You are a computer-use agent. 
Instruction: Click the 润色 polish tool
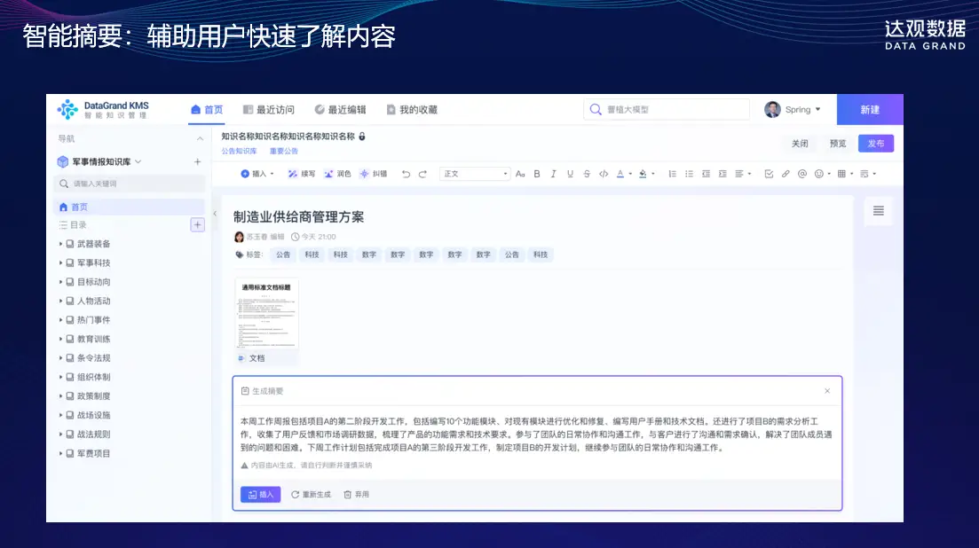pyautogui.click(x=337, y=174)
